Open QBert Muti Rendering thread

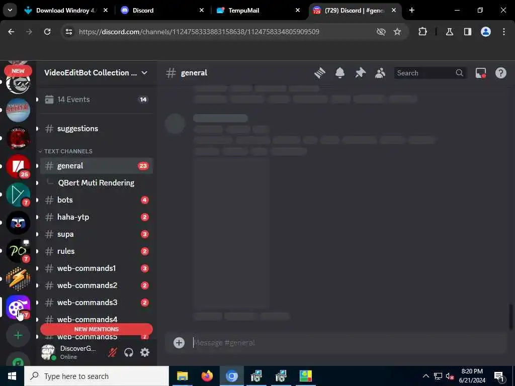click(96, 183)
